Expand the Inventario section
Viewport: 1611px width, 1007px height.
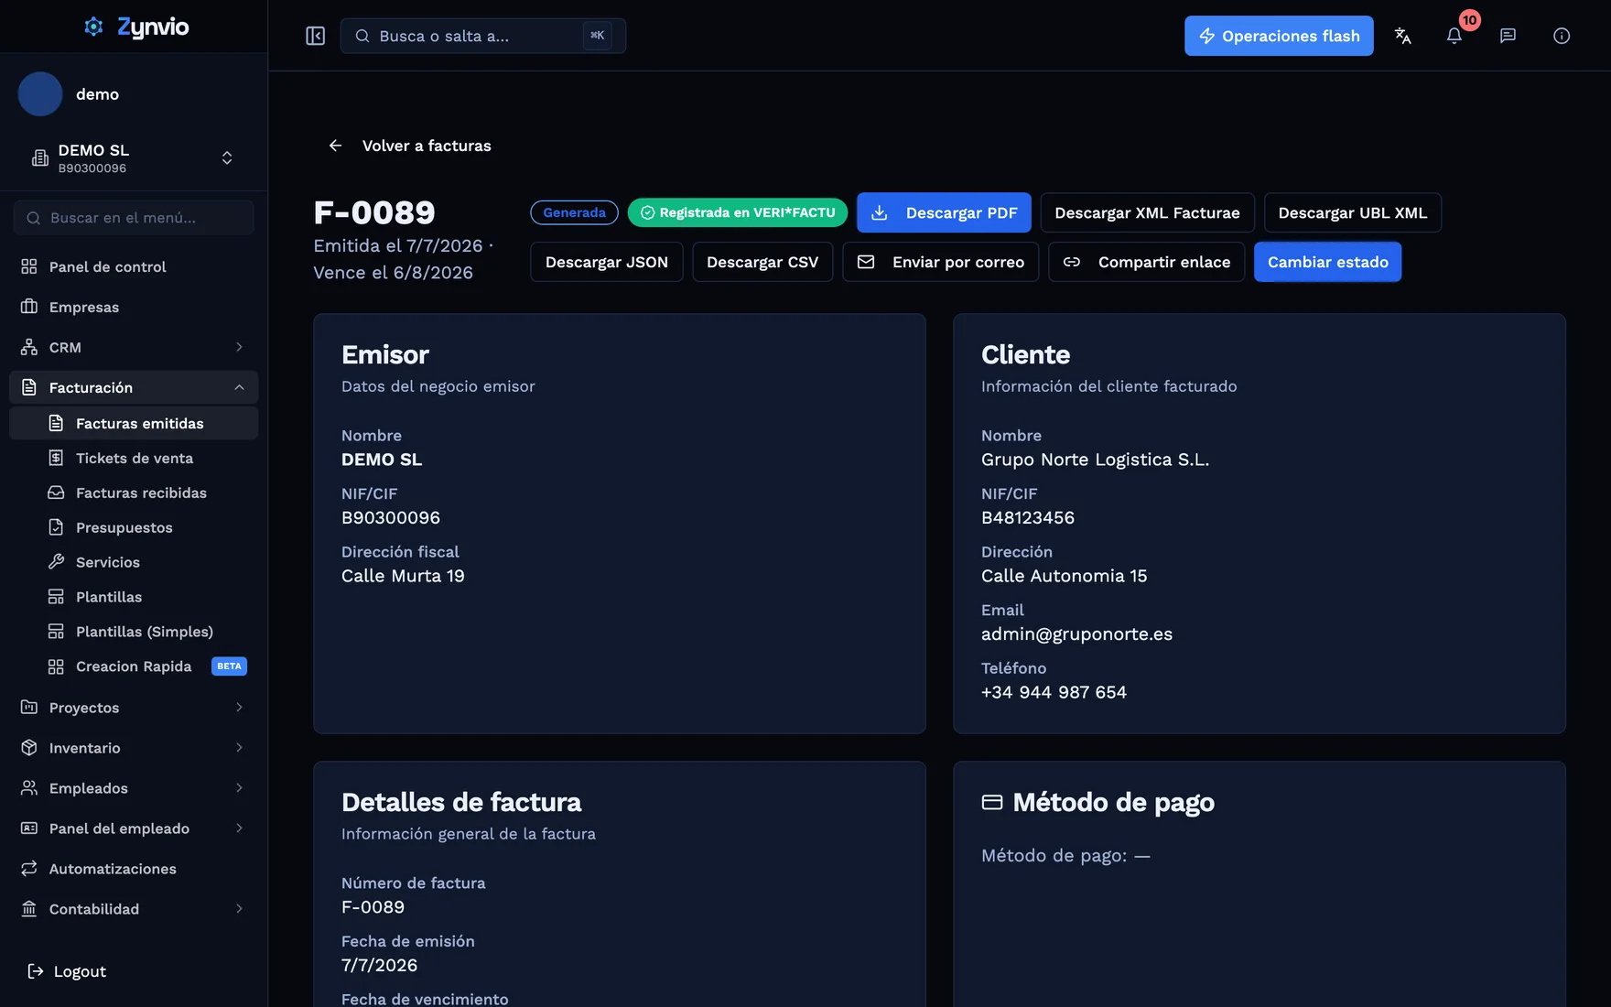coord(134,748)
